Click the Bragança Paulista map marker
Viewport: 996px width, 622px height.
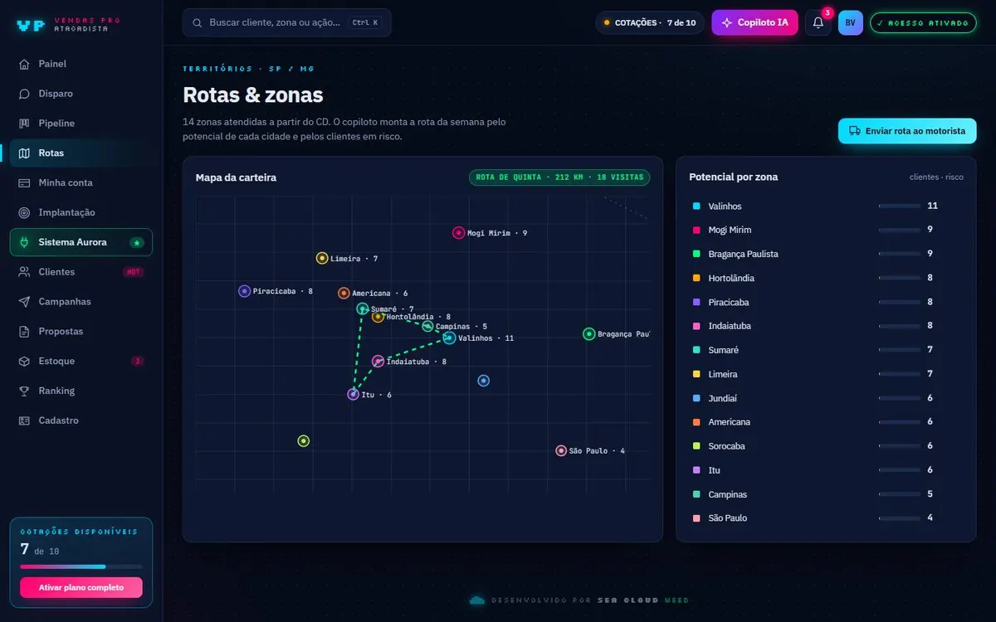[589, 334]
